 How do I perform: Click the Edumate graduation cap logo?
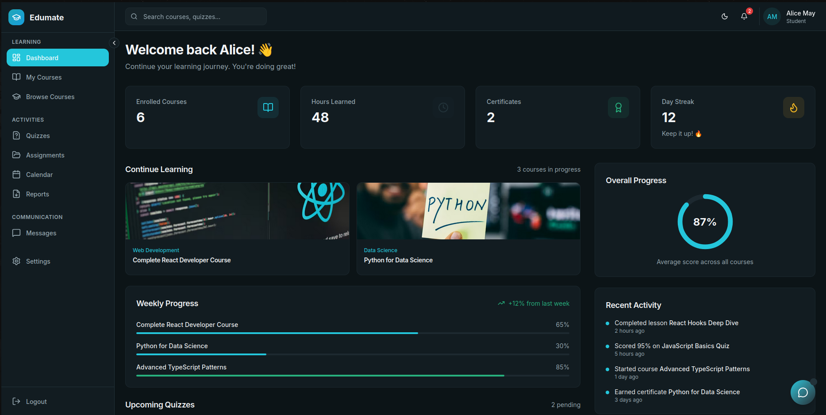(16, 17)
